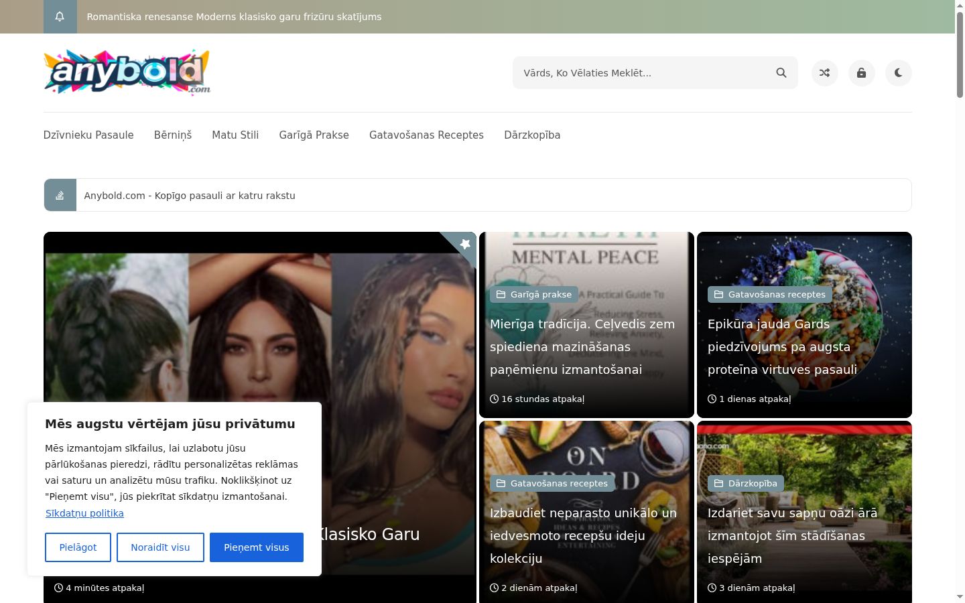Navigate to Dārzkopība category

tap(532, 135)
